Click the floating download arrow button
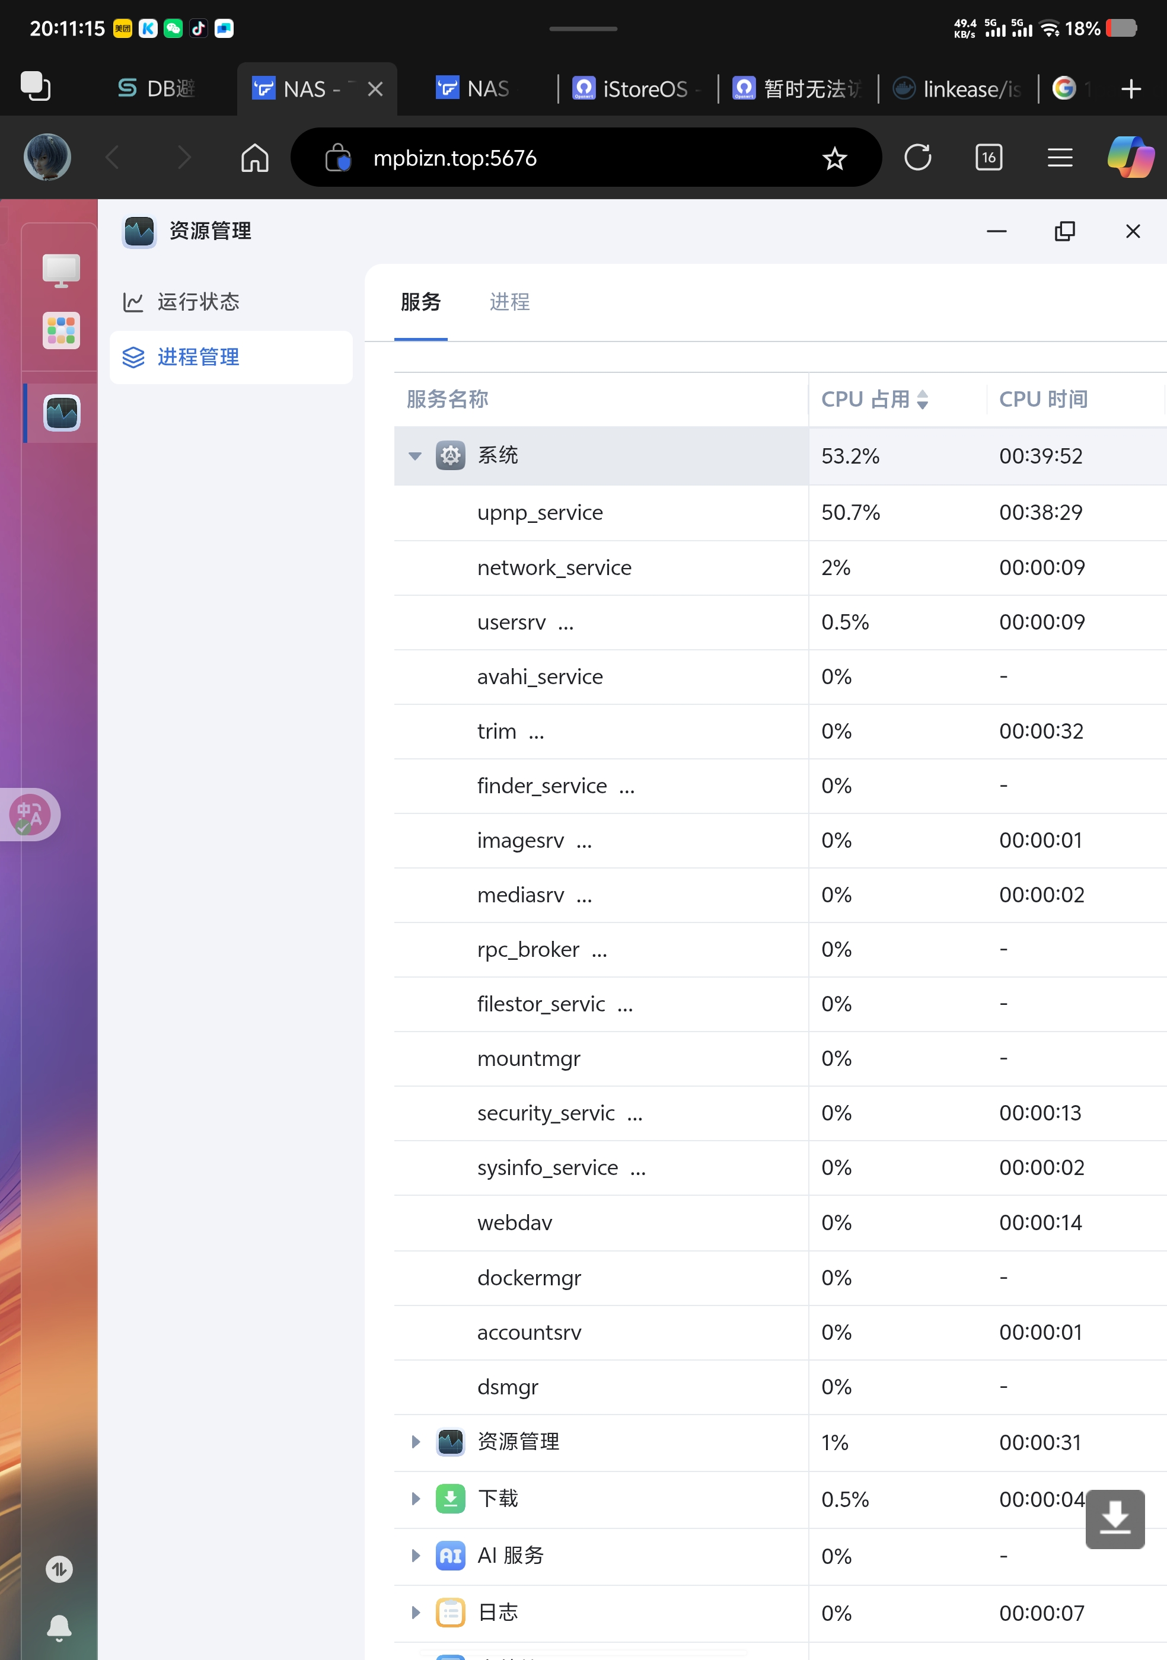Screen dimensions: 1167x1660 click(1114, 1518)
